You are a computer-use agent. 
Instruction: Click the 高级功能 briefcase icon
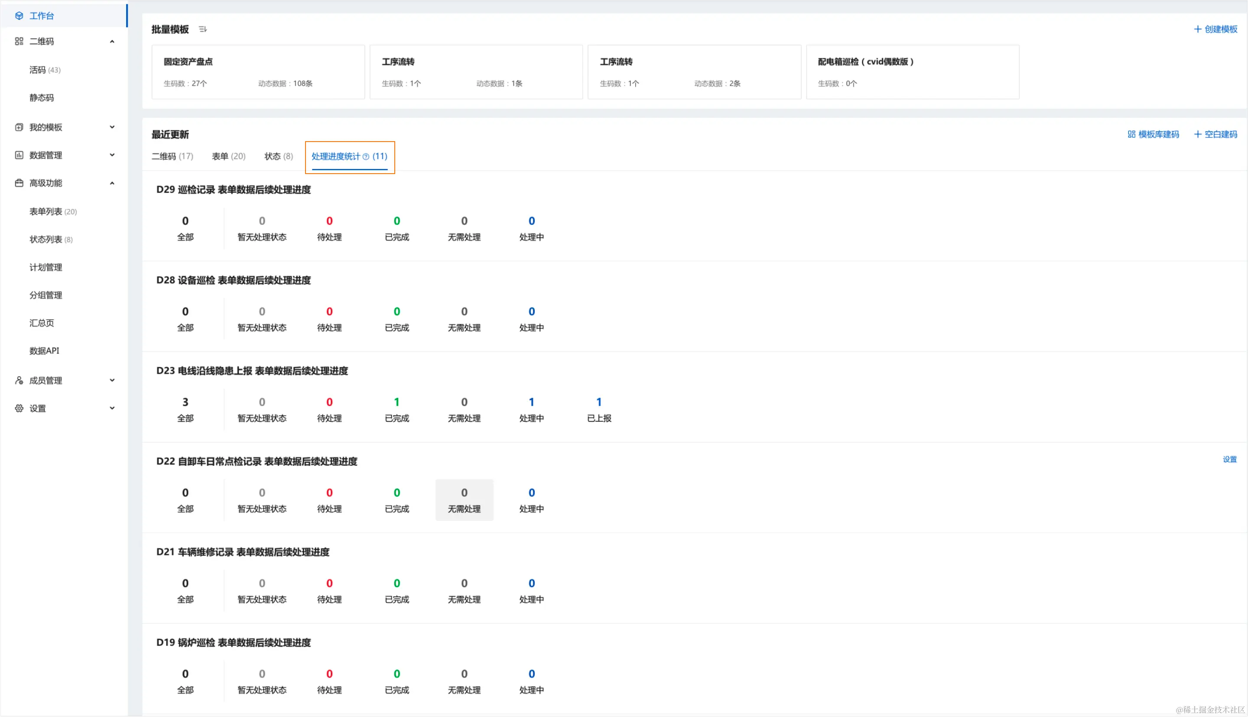click(19, 183)
